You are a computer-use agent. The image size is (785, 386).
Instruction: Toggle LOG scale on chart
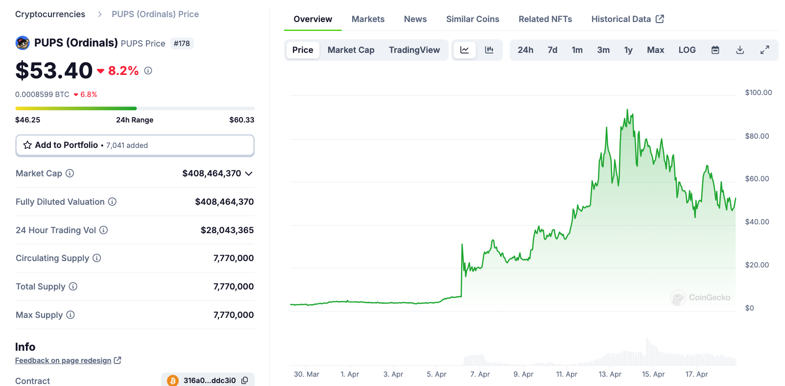coord(687,50)
